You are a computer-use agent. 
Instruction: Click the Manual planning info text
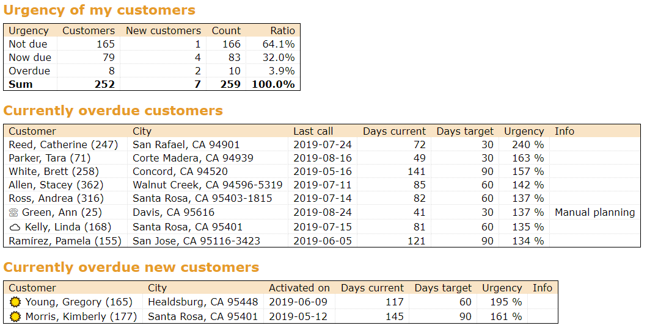pyautogui.click(x=594, y=212)
